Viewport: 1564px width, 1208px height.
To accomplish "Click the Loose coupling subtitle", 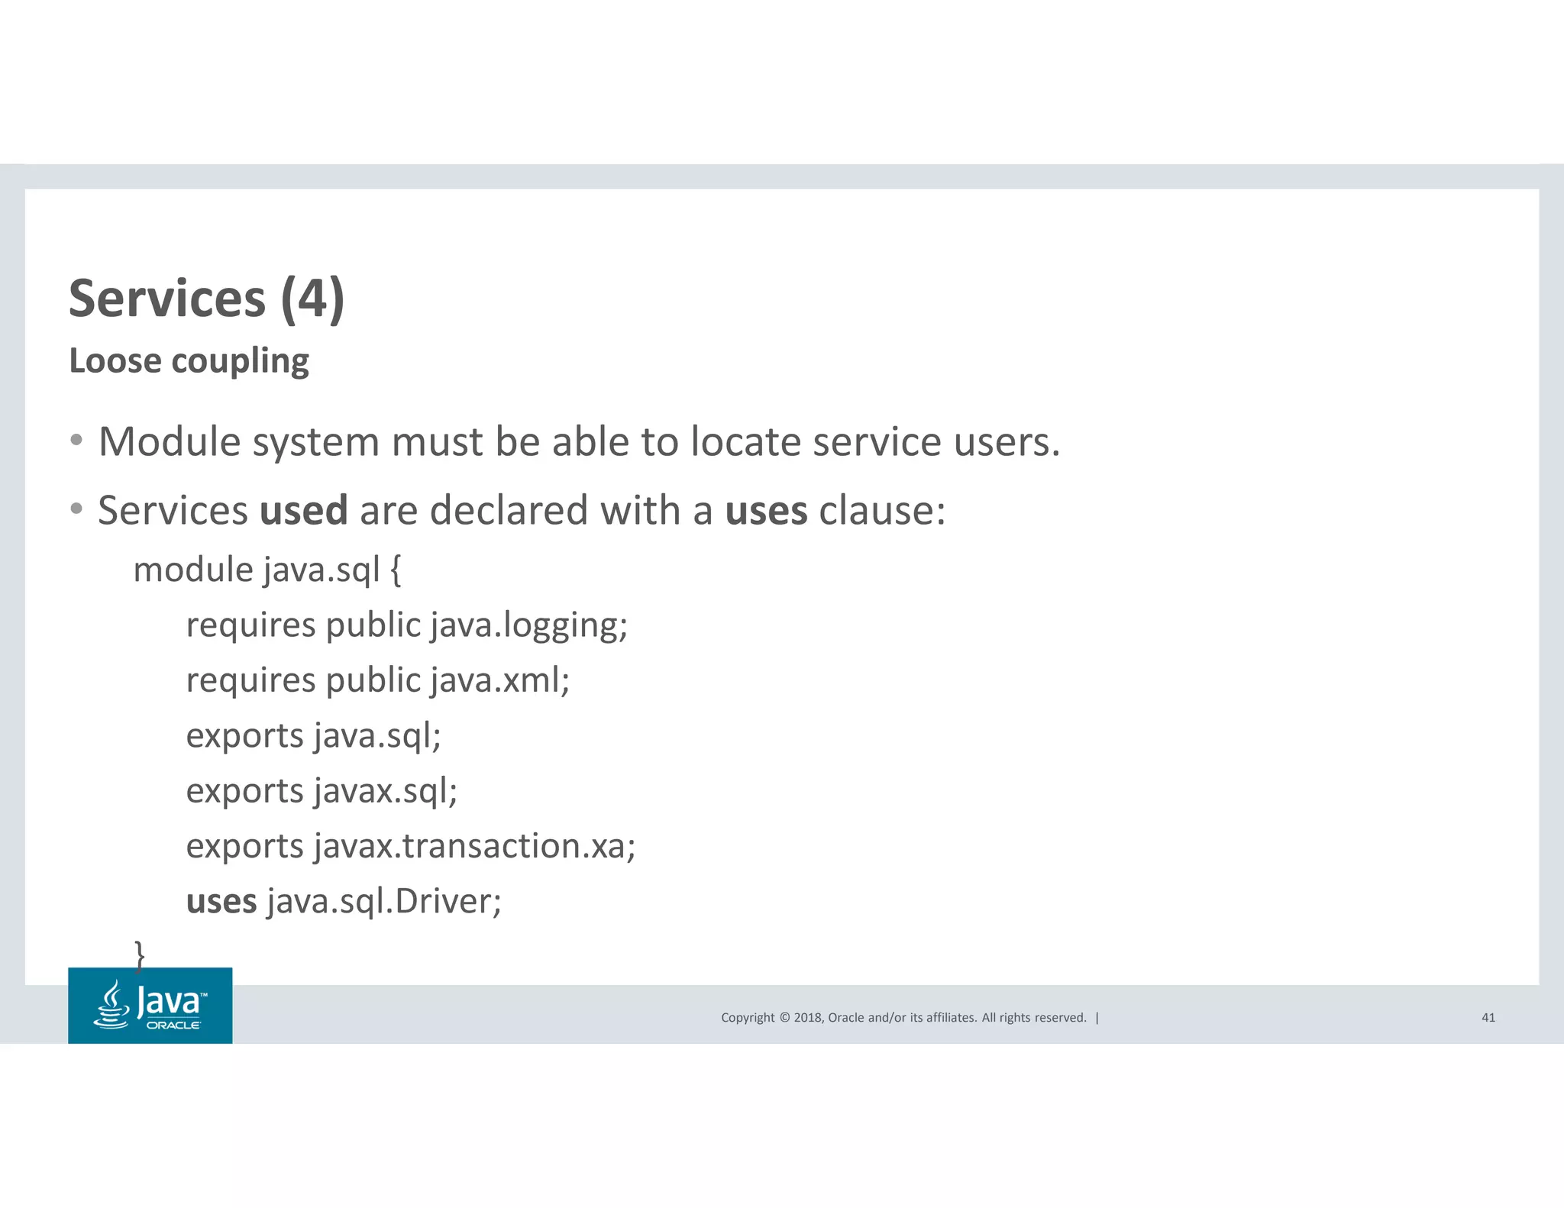I will point(189,360).
